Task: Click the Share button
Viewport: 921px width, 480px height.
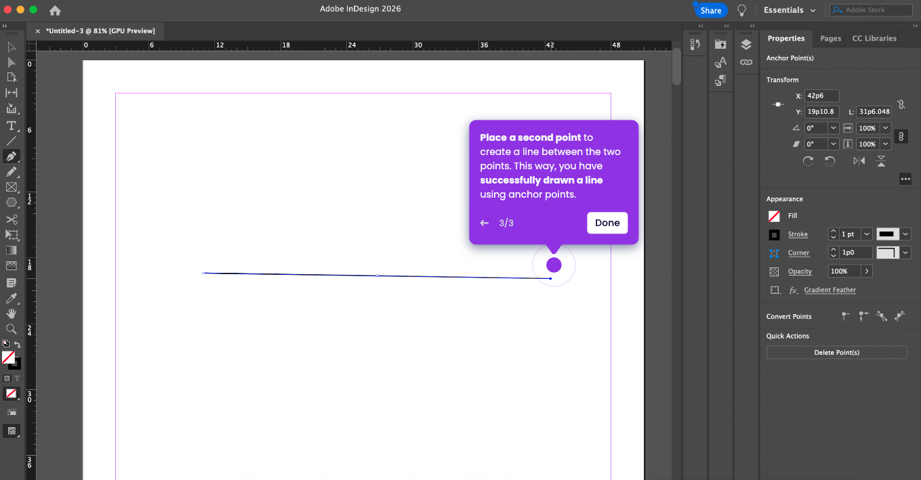Action: coord(710,10)
